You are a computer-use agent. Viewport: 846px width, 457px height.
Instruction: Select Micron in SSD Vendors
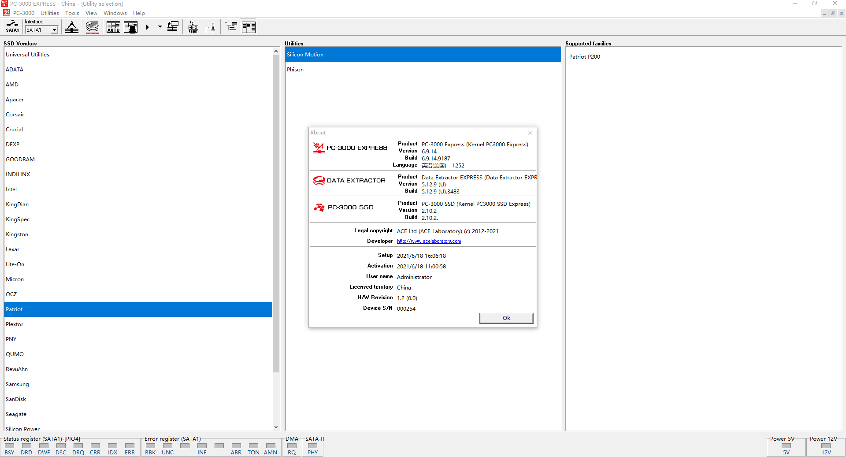click(138, 279)
